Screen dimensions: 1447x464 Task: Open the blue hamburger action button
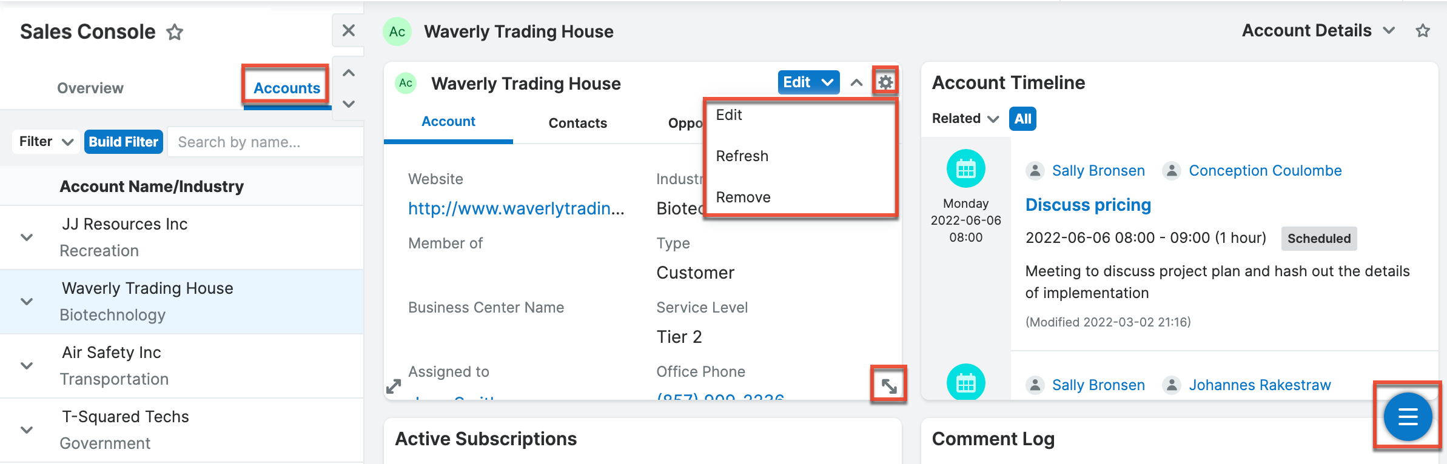pyautogui.click(x=1408, y=417)
